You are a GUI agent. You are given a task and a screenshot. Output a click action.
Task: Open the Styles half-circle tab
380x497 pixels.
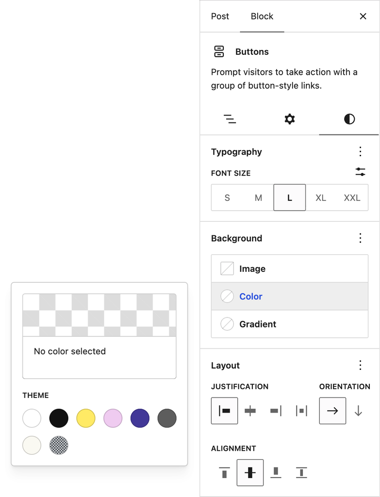coord(349,119)
